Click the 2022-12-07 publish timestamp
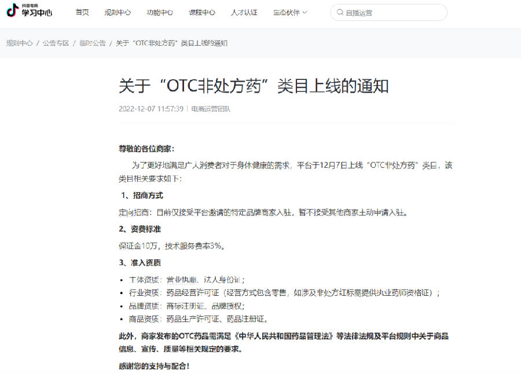The height and width of the screenshot is (374, 521). pyautogui.click(x=151, y=109)
